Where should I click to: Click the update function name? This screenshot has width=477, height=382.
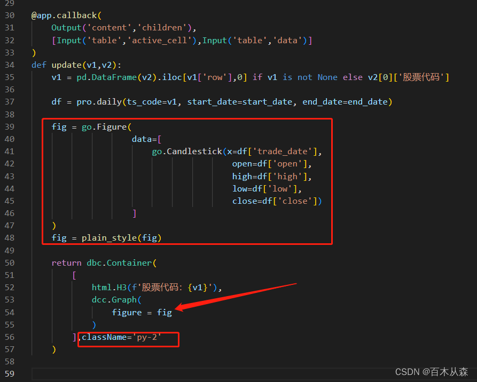point(66,65)
